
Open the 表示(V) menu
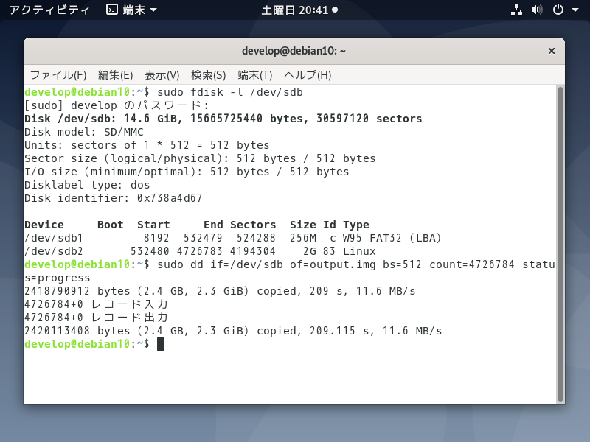point(162,75)
